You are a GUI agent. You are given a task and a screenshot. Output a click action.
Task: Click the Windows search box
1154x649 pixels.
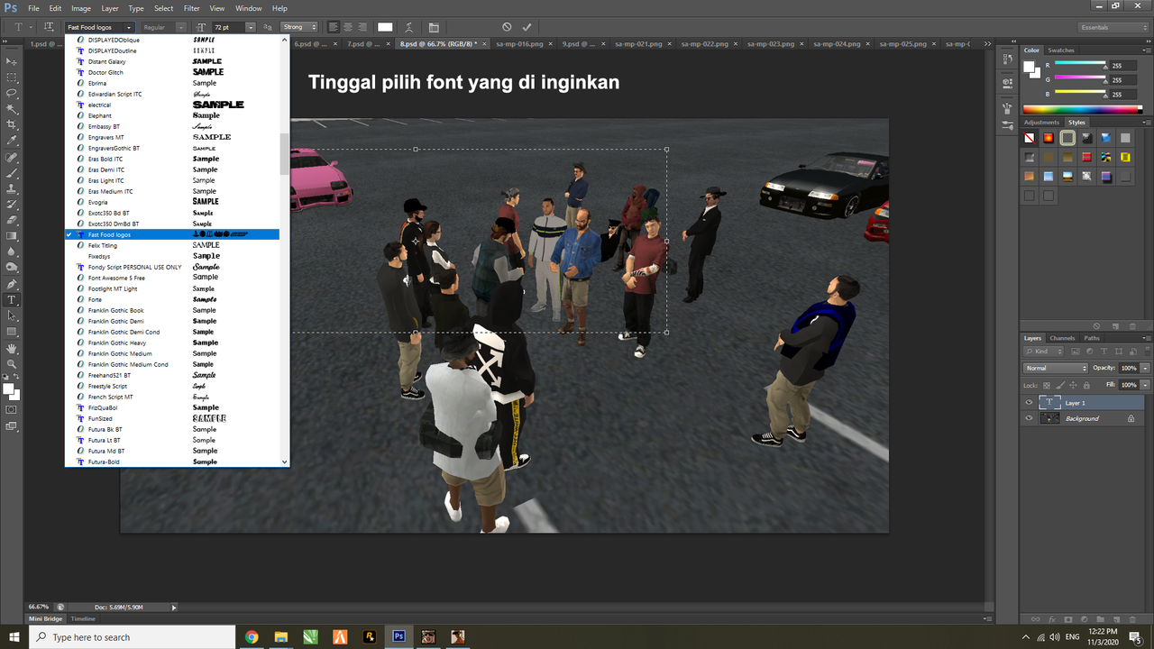(131, 637)
